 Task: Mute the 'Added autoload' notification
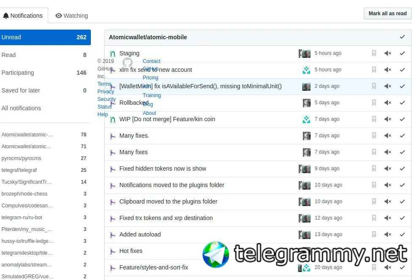click(x=388, y=234)
